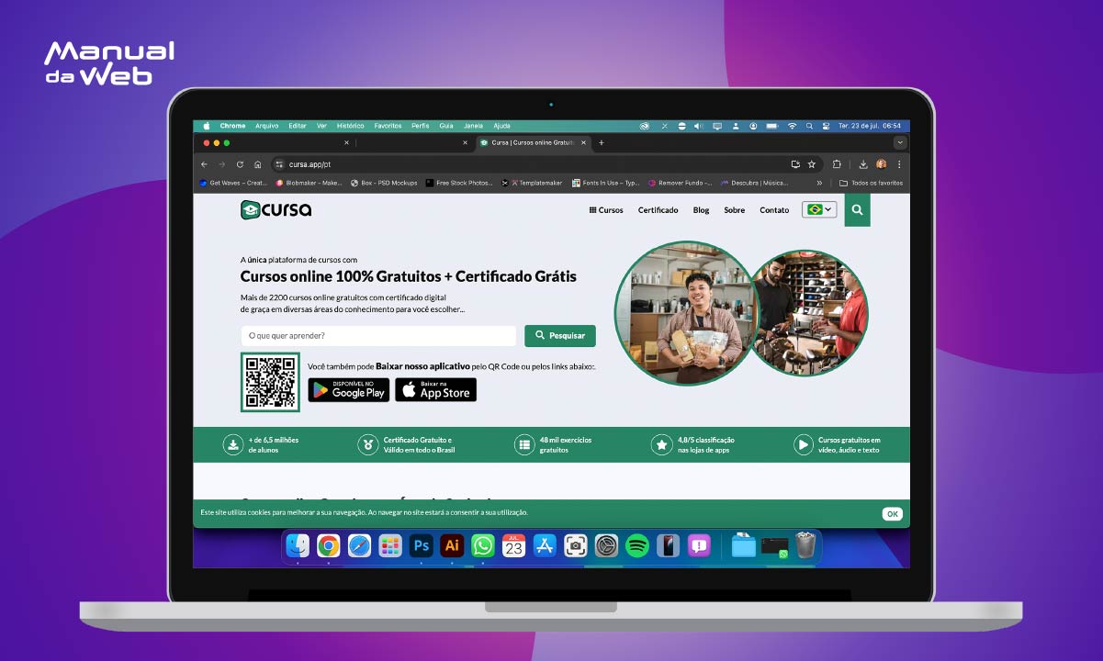Click the App Store download badge
Image resolution: width=1103 pixels, height=661 pixels.
tap(435, 390)
